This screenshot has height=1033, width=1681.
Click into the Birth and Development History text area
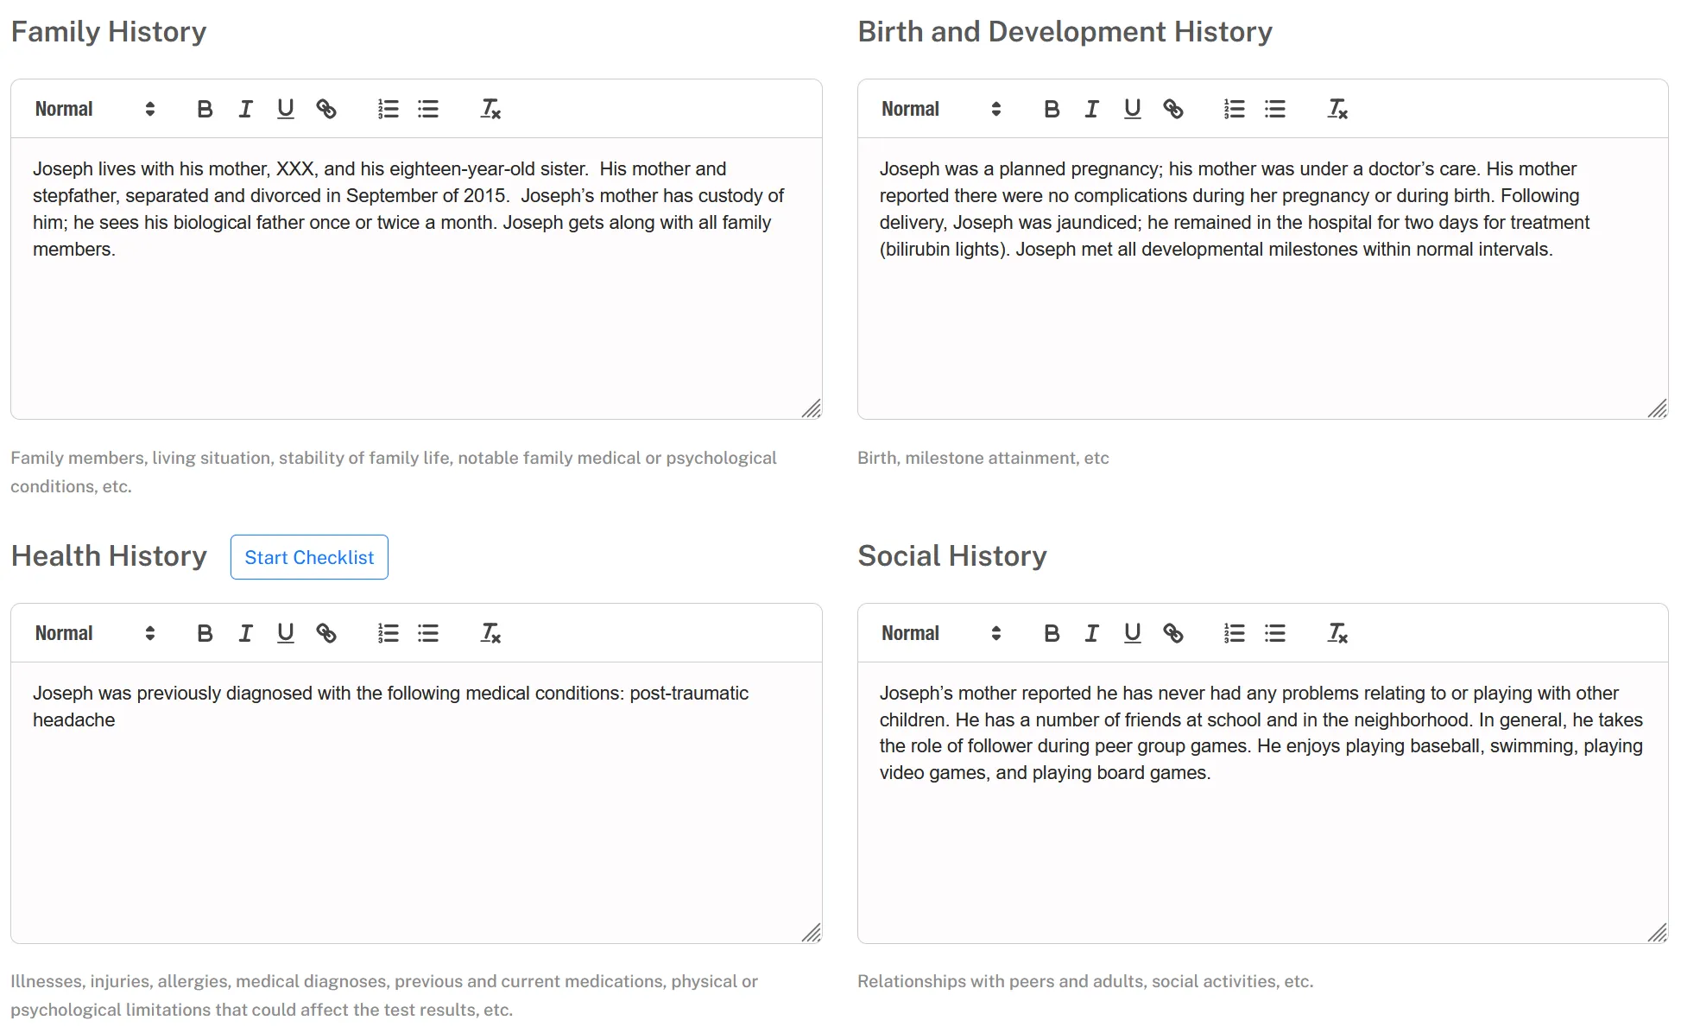(1262, 278)
